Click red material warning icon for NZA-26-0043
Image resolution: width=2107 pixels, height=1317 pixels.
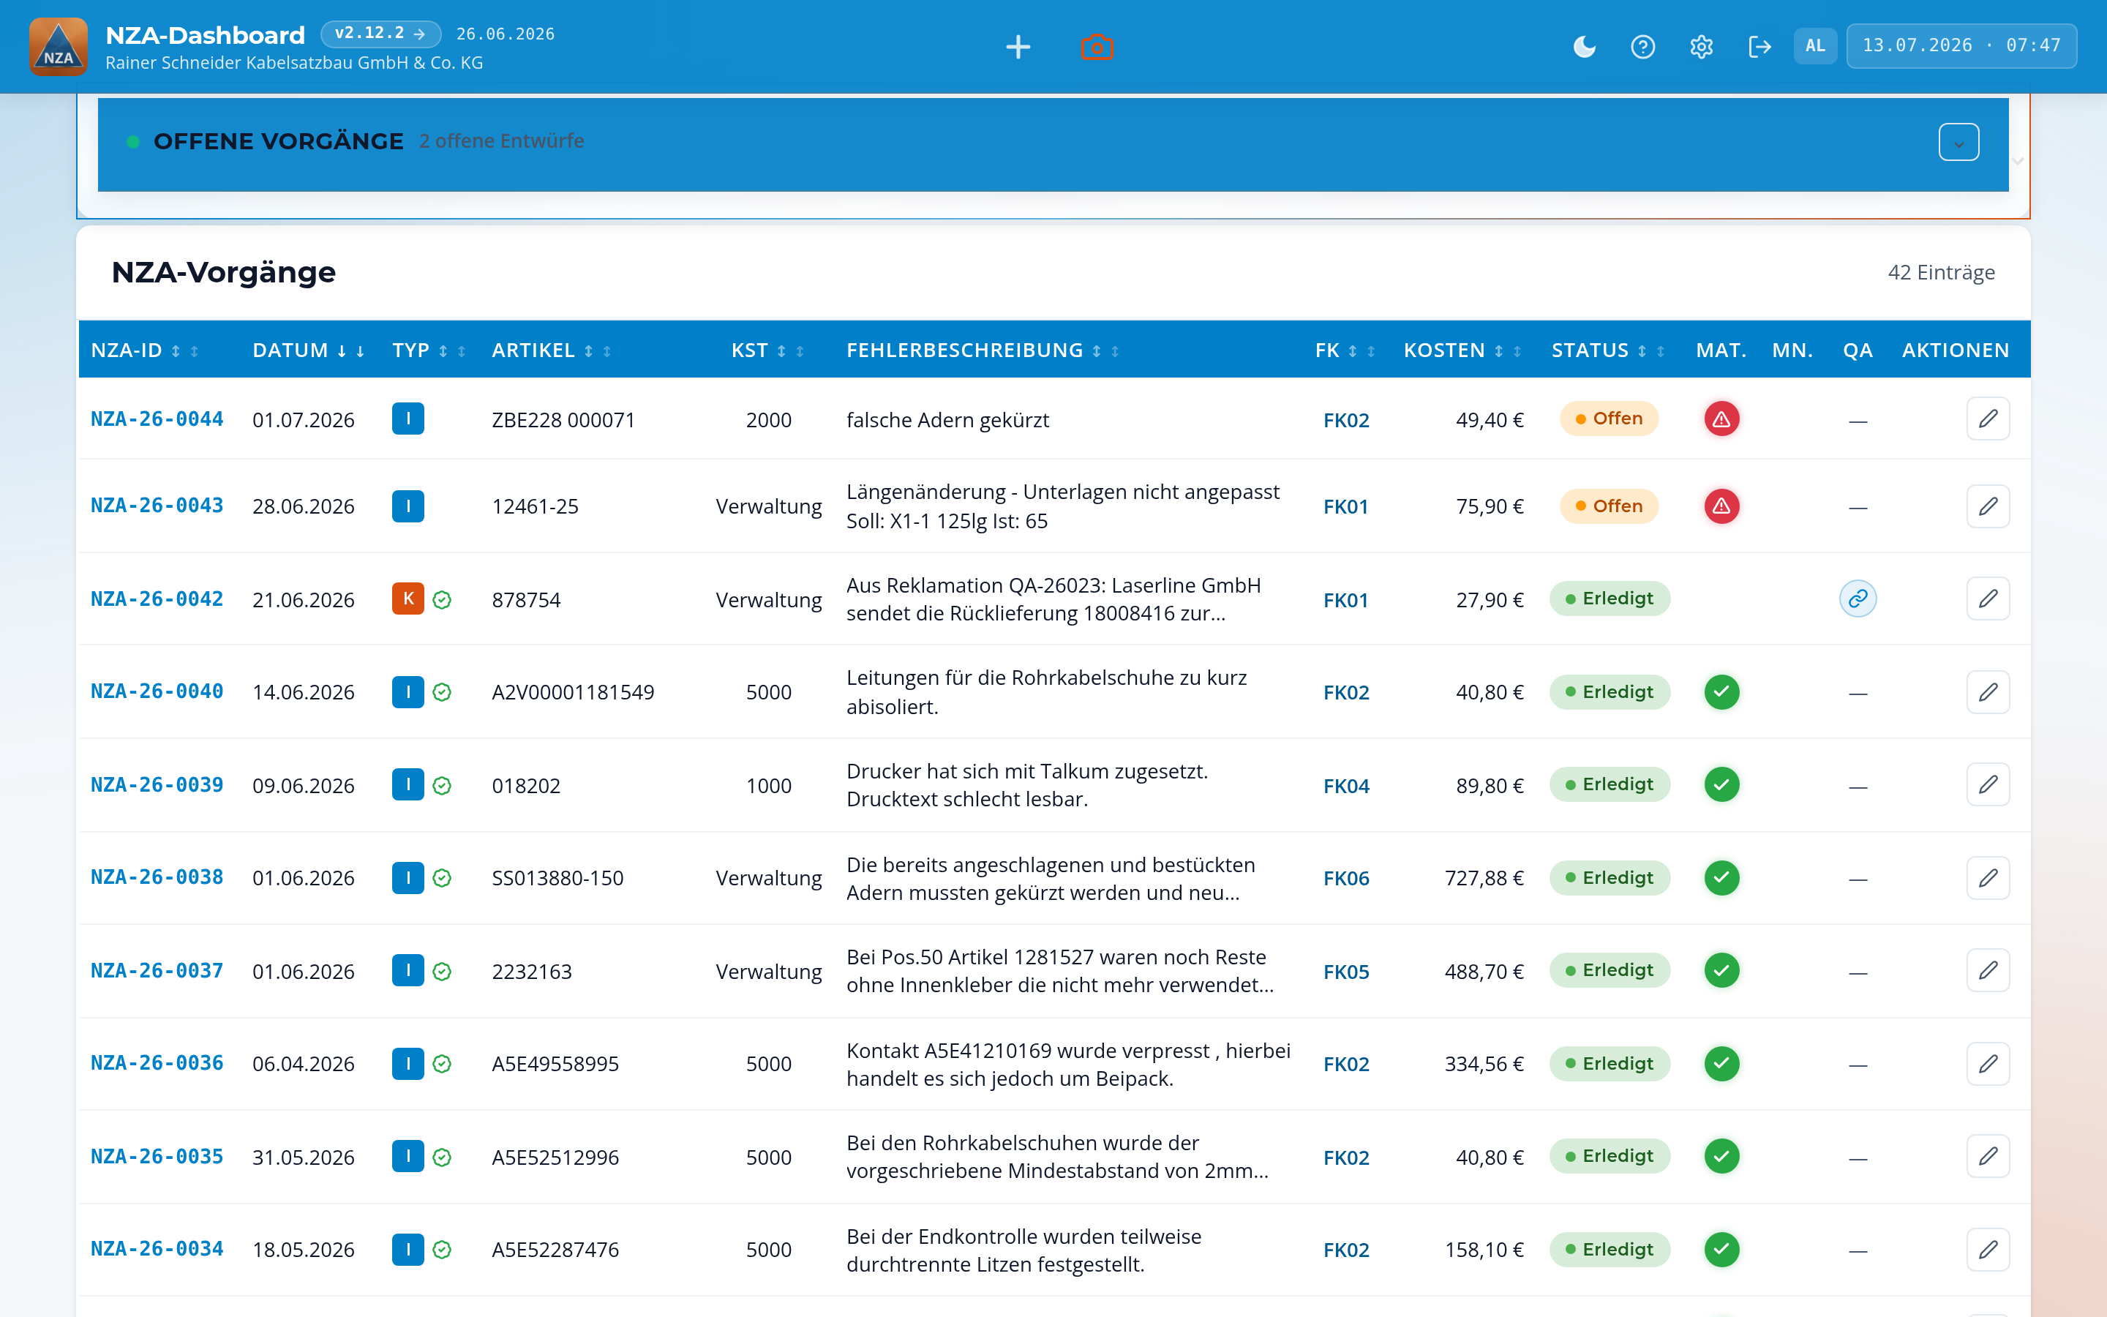[x=1721, y=506]
